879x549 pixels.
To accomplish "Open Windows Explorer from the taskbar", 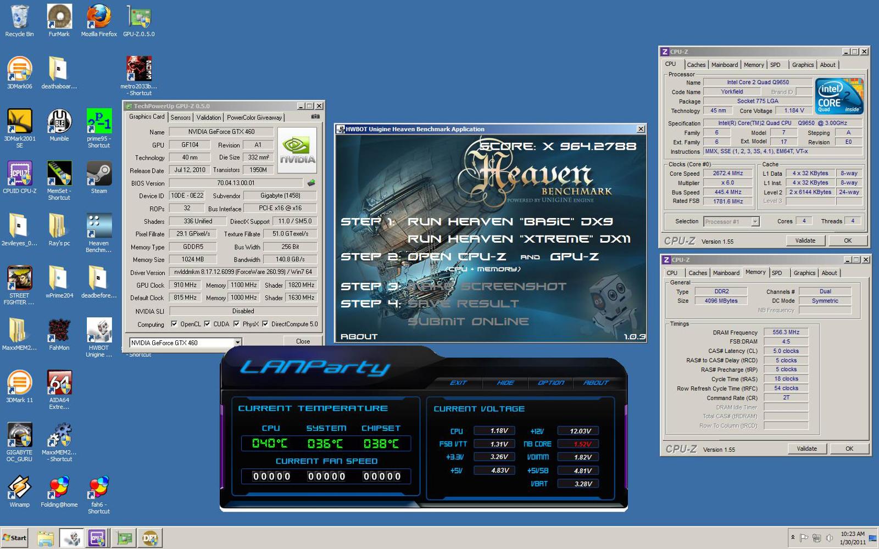I will (x=45, y=539).
